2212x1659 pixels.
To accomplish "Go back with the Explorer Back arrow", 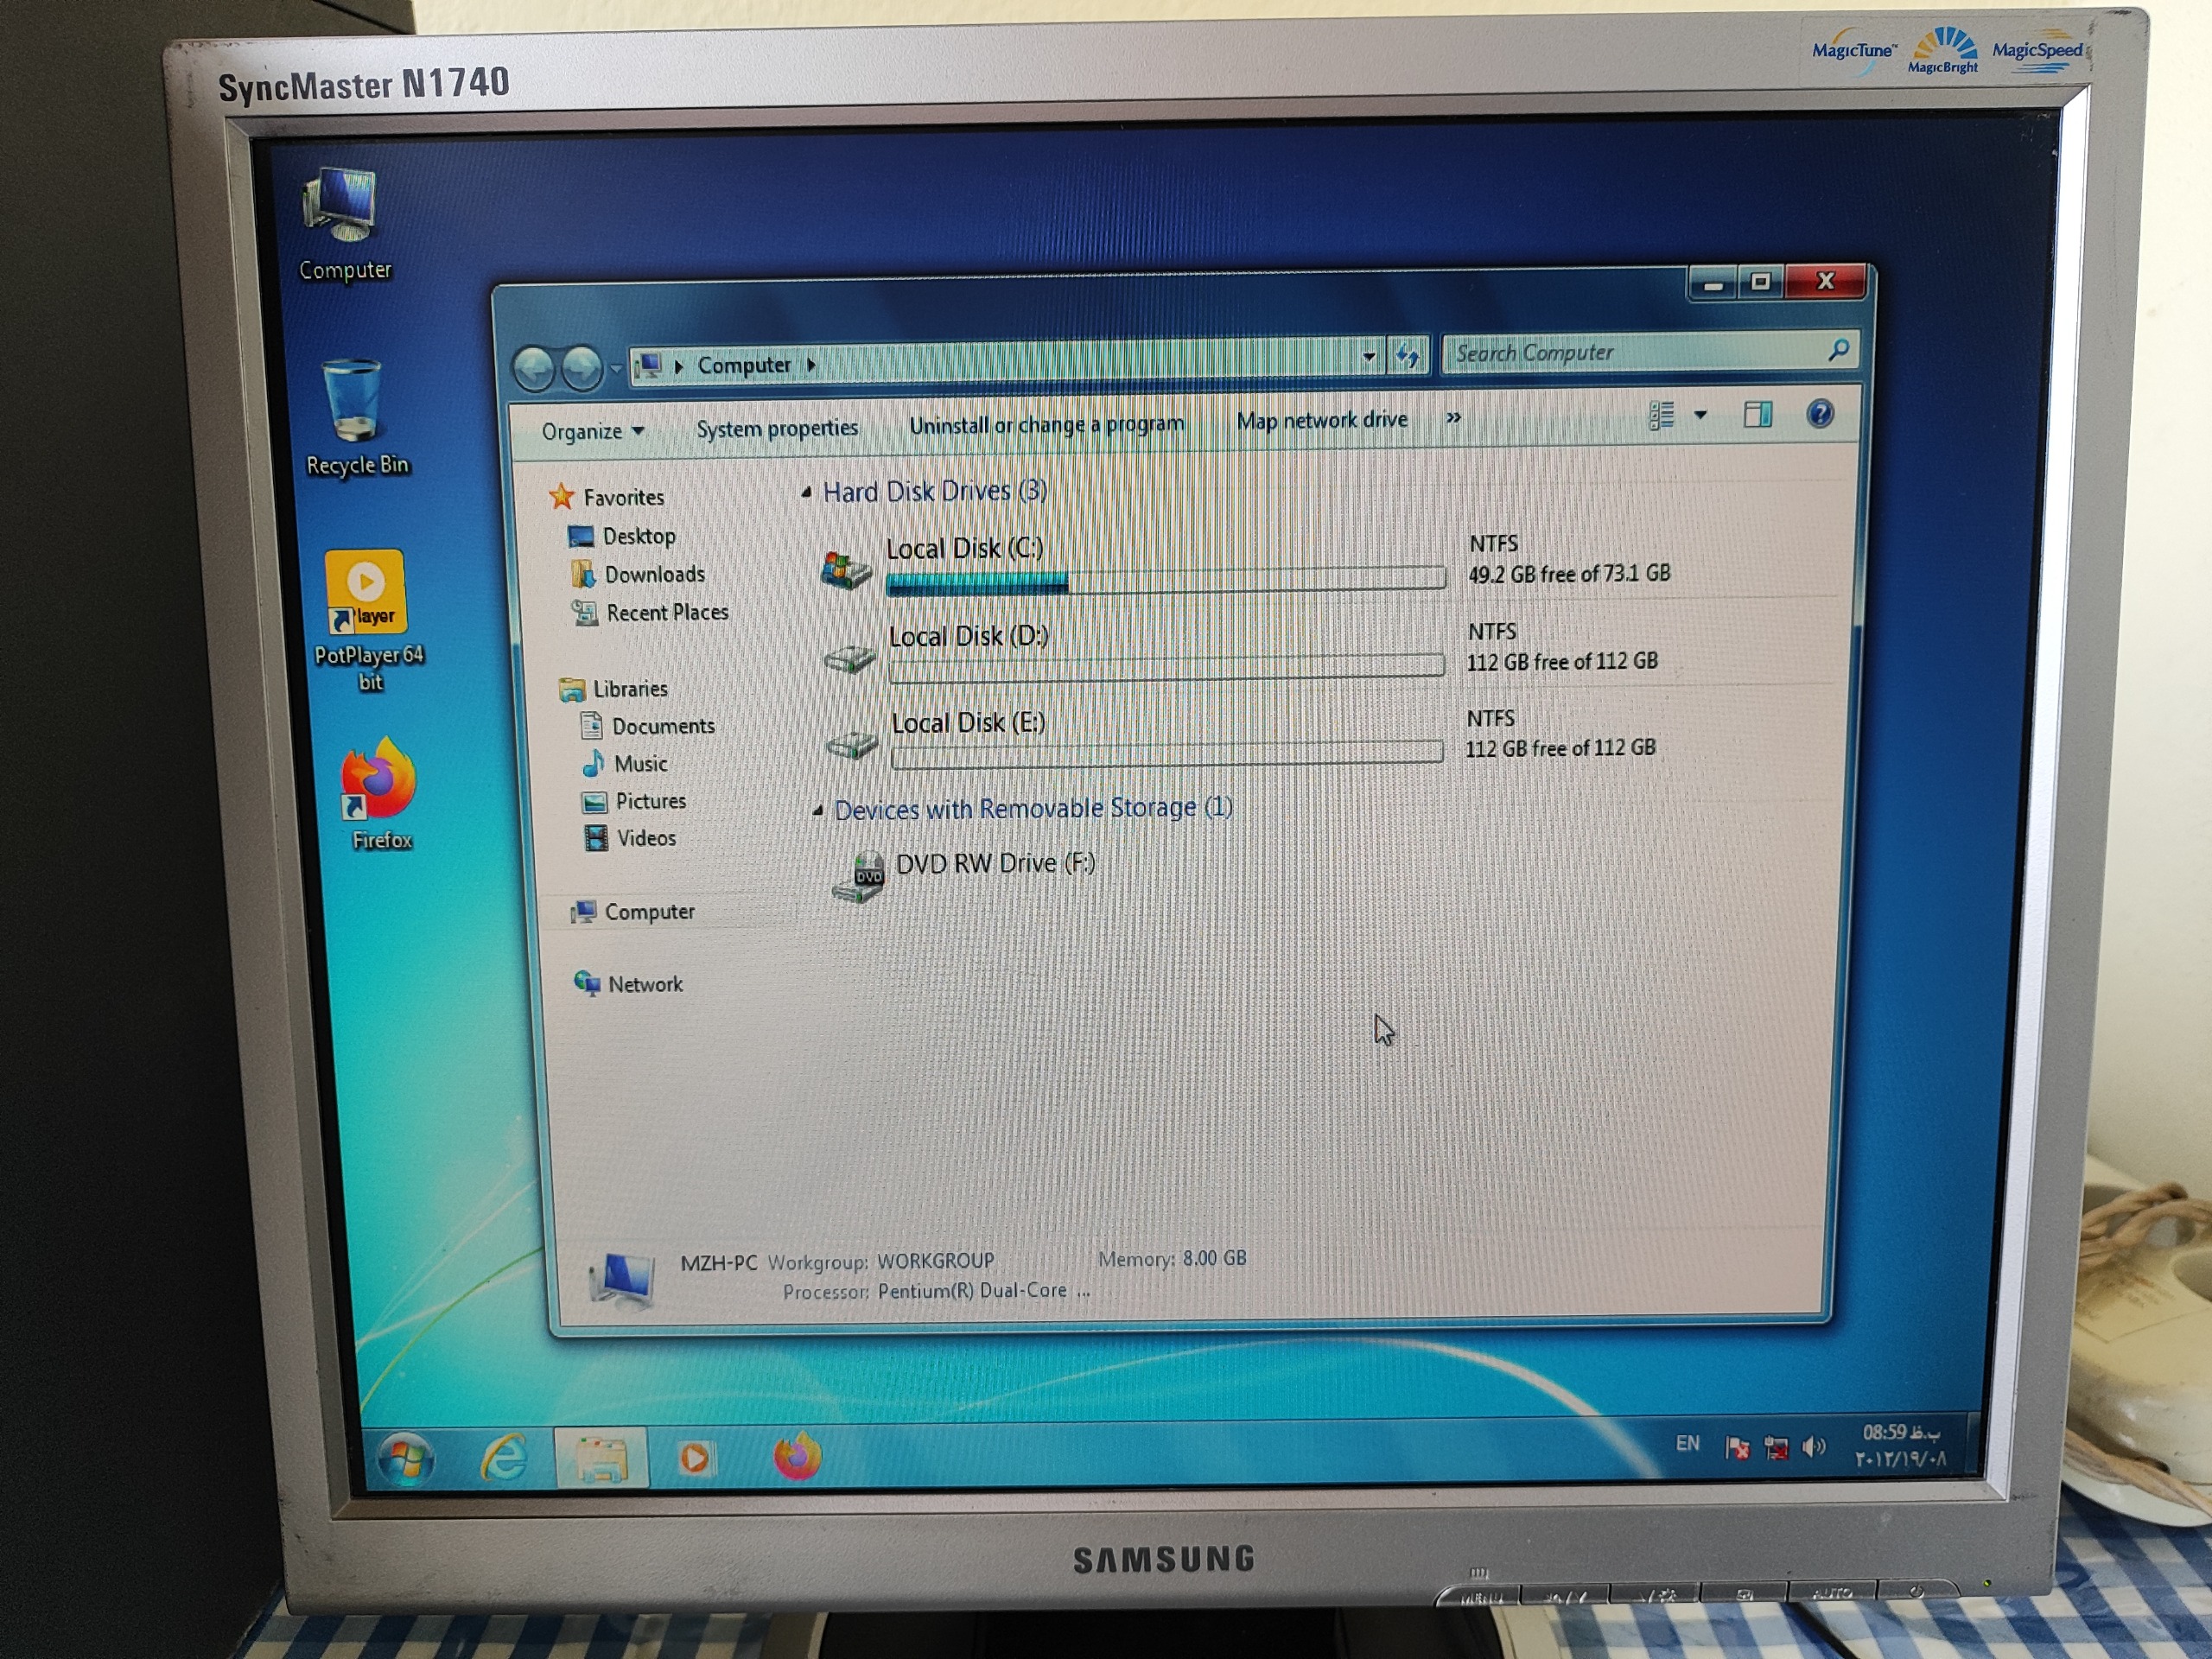I will pos(534,369).
